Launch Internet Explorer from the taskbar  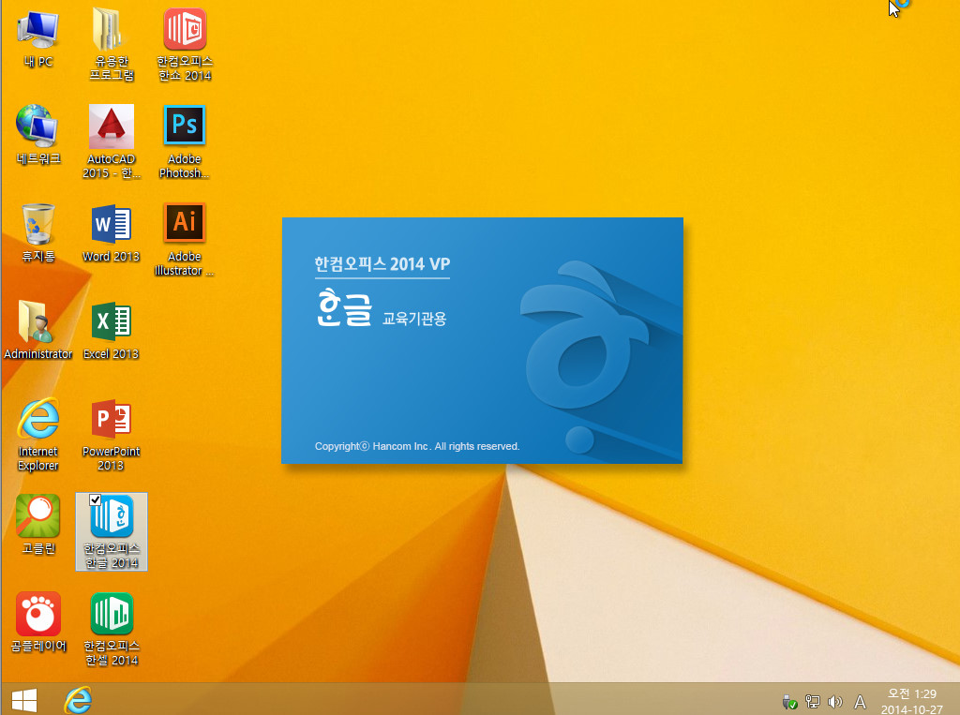[x=78, y=699]
